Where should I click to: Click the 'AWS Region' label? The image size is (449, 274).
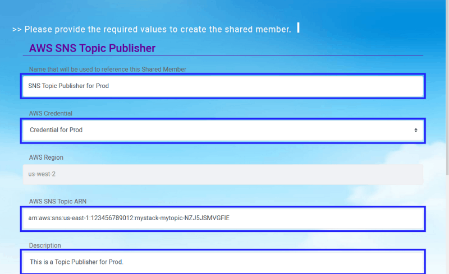[x=46, y=157]
